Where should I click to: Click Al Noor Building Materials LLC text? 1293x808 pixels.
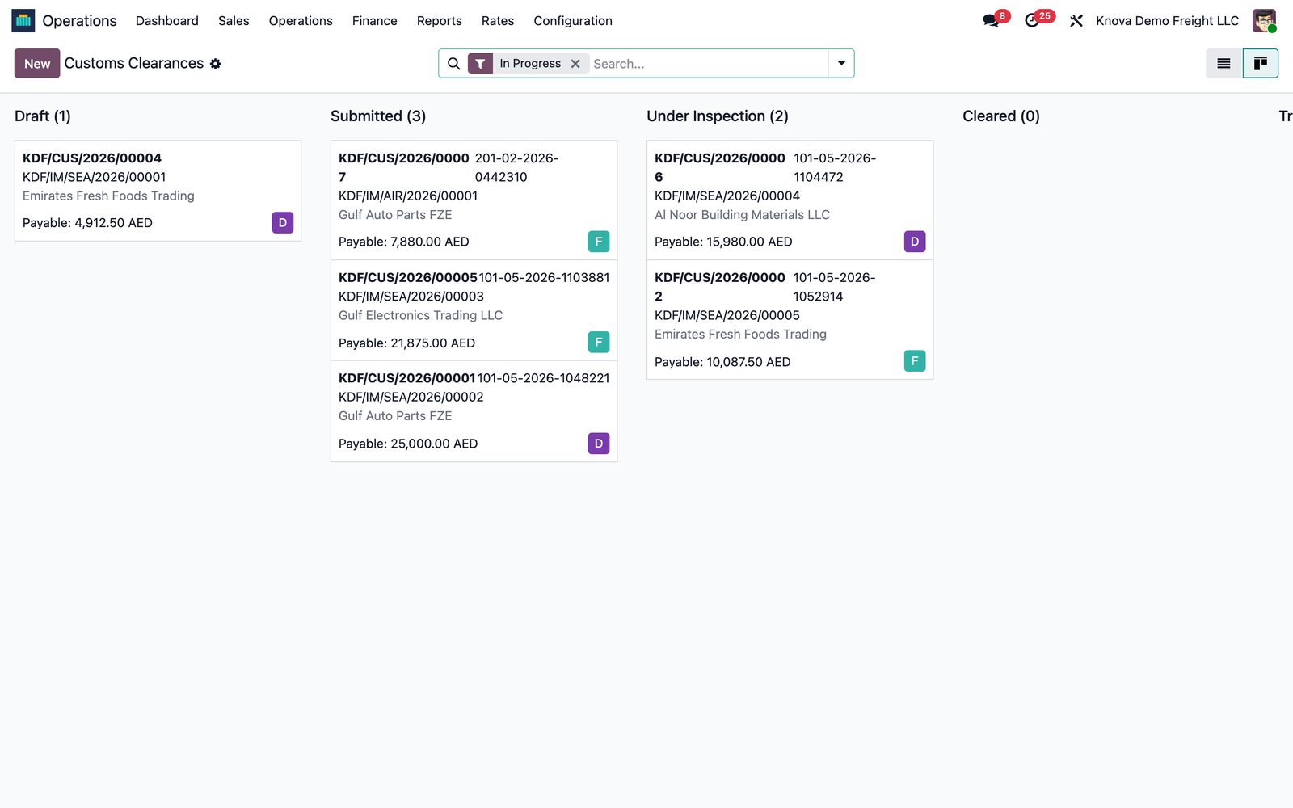pyautogui.click(x=742, y=215)
